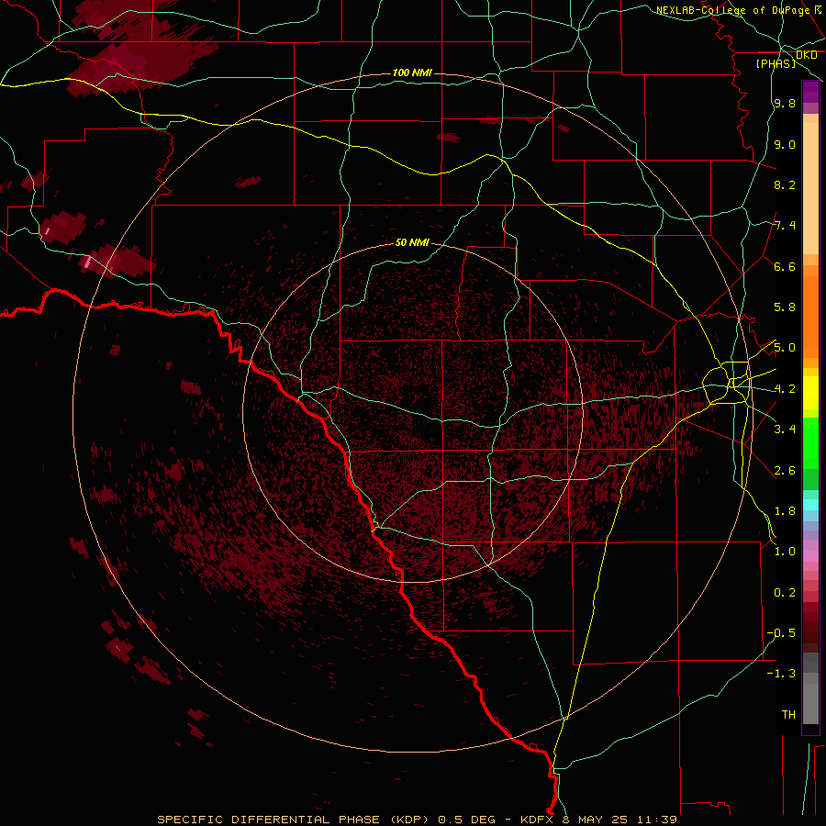Click the 0.2 value on the color scale
Viewport: 826px width, 826px height.
pos(785,593)
